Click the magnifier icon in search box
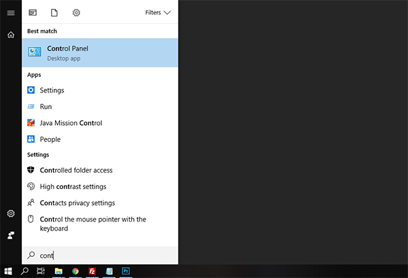Screen dimensions: 408x278 [31, 255]
